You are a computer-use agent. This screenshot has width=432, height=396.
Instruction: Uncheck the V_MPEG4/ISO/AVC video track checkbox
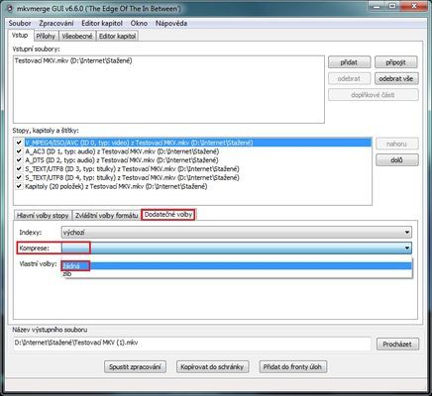coord(19,143)
